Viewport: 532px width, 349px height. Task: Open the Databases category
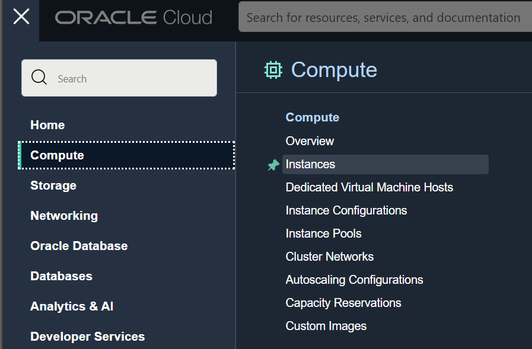pyautogui.click(x=62, y=276)
